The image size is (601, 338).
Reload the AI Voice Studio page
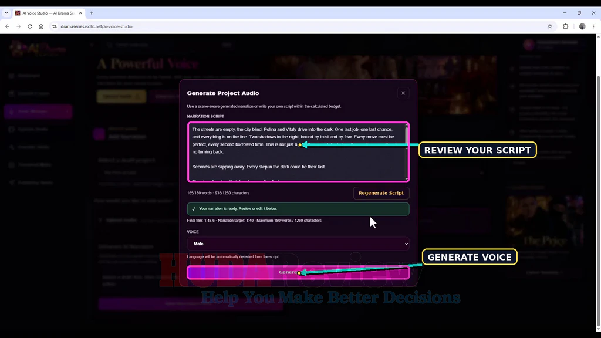[30, 26]
